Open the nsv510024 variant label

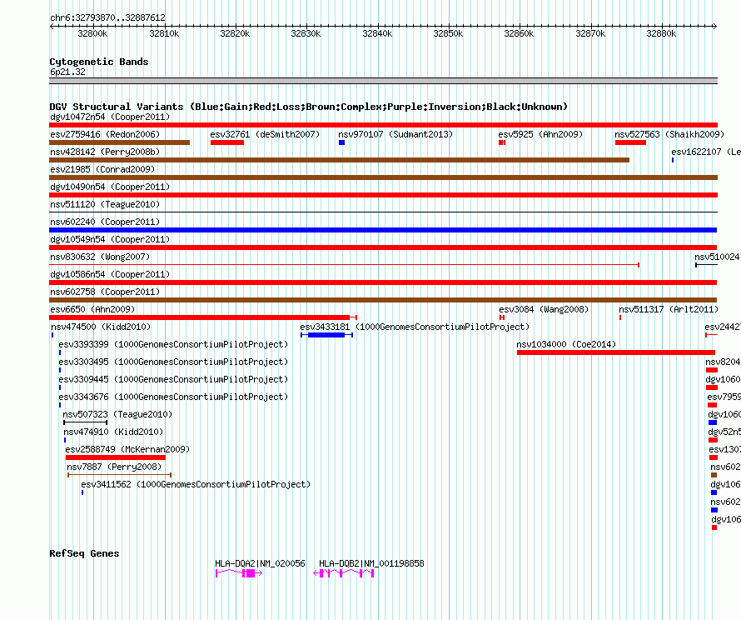pyautogui.click(x=717, y=257)
